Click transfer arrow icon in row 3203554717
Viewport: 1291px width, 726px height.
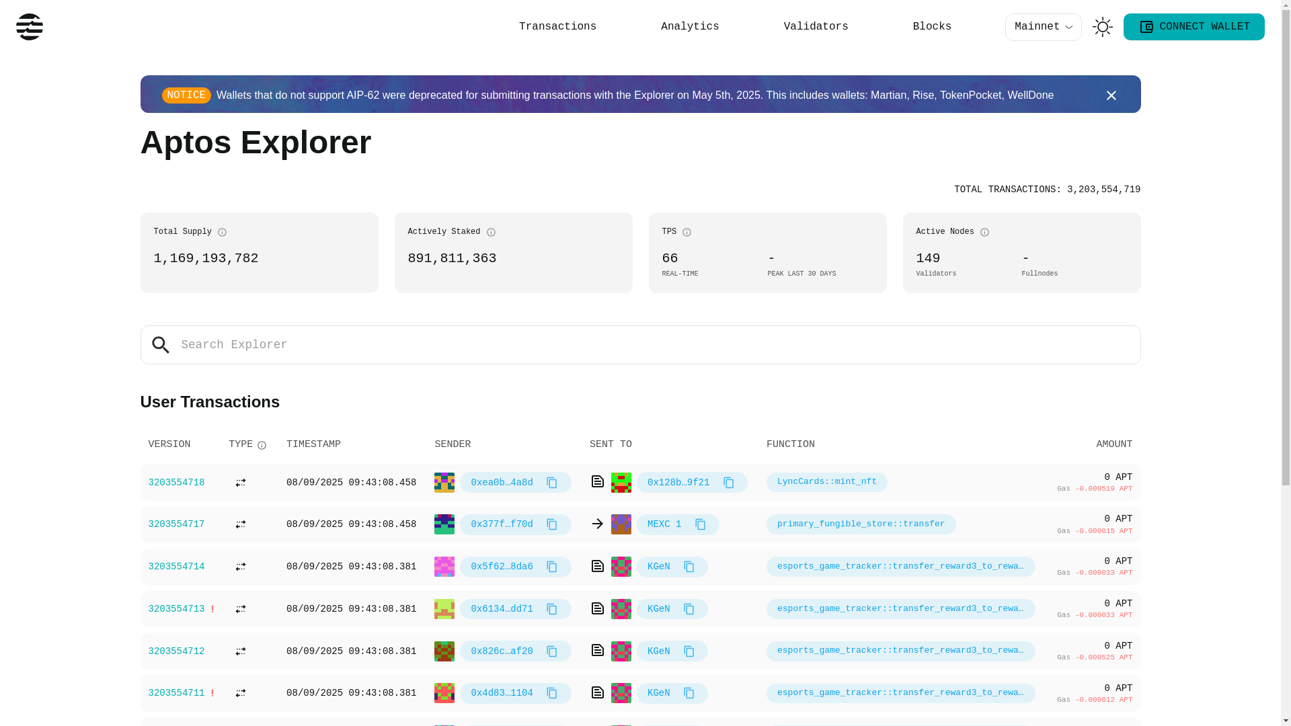(598, 524)
